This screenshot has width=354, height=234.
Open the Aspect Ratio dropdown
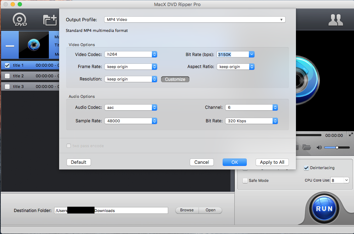click(235, 67)
